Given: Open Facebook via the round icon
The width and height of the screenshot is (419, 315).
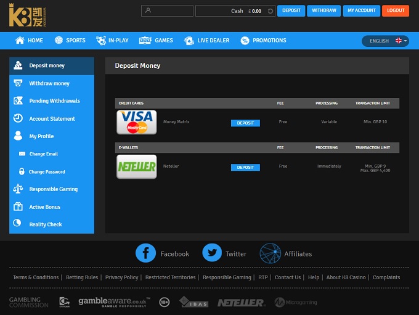Looking at the screenshot, I should point(145,253).
